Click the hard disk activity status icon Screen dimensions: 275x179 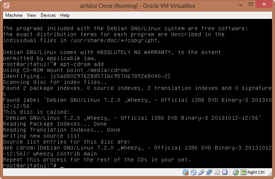[186, 172]
